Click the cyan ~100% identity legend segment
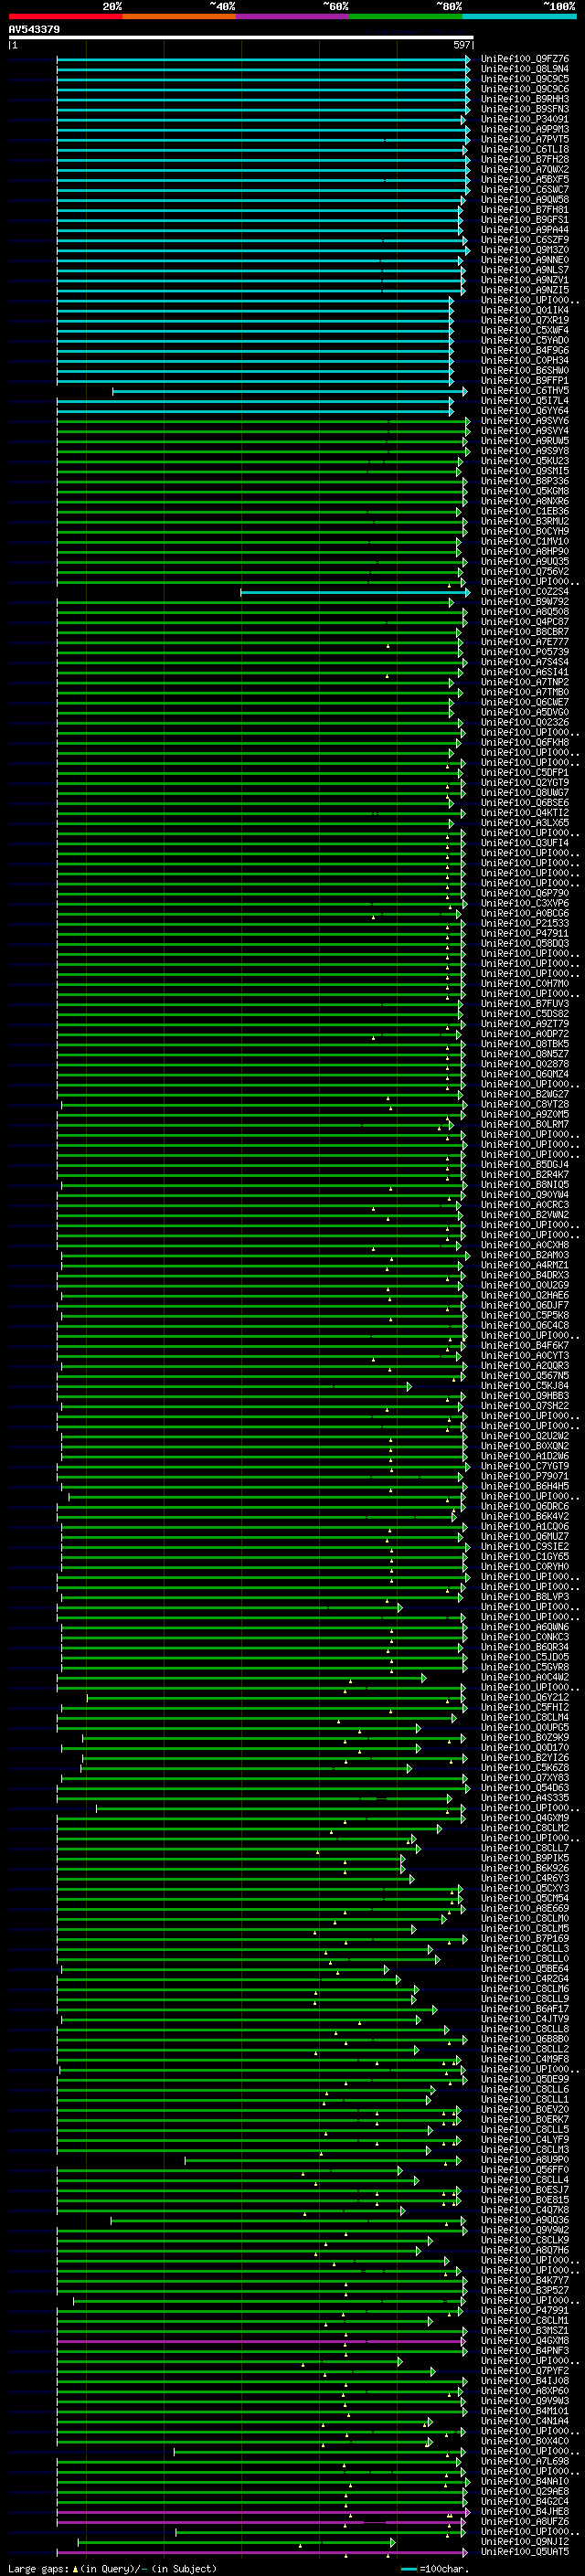Viewport: 585px width, 2576px height. pos(519,16)
